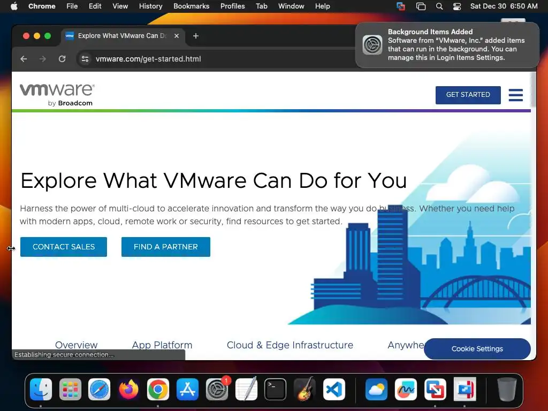
Task: Go to the Overview section link
Action: click(x=76, y=345)
